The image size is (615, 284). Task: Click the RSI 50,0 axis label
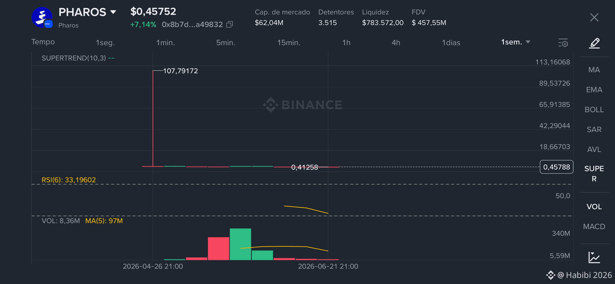563,196
